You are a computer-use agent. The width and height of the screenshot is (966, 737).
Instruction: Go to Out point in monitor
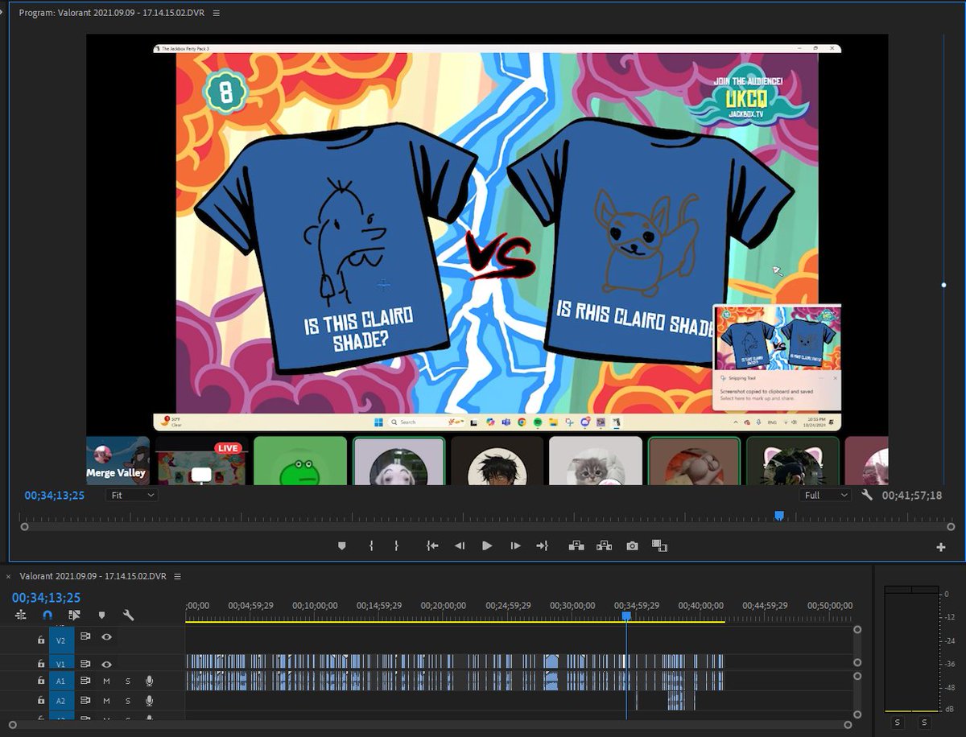point(543,546)
